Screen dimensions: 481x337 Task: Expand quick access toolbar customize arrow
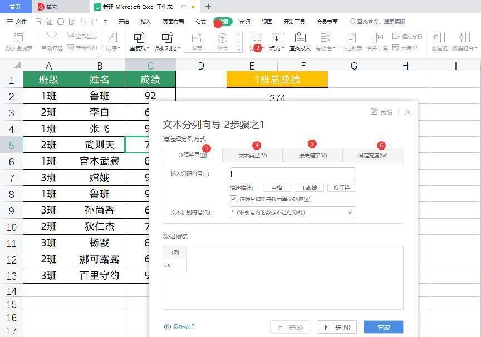tap(106, 22)
